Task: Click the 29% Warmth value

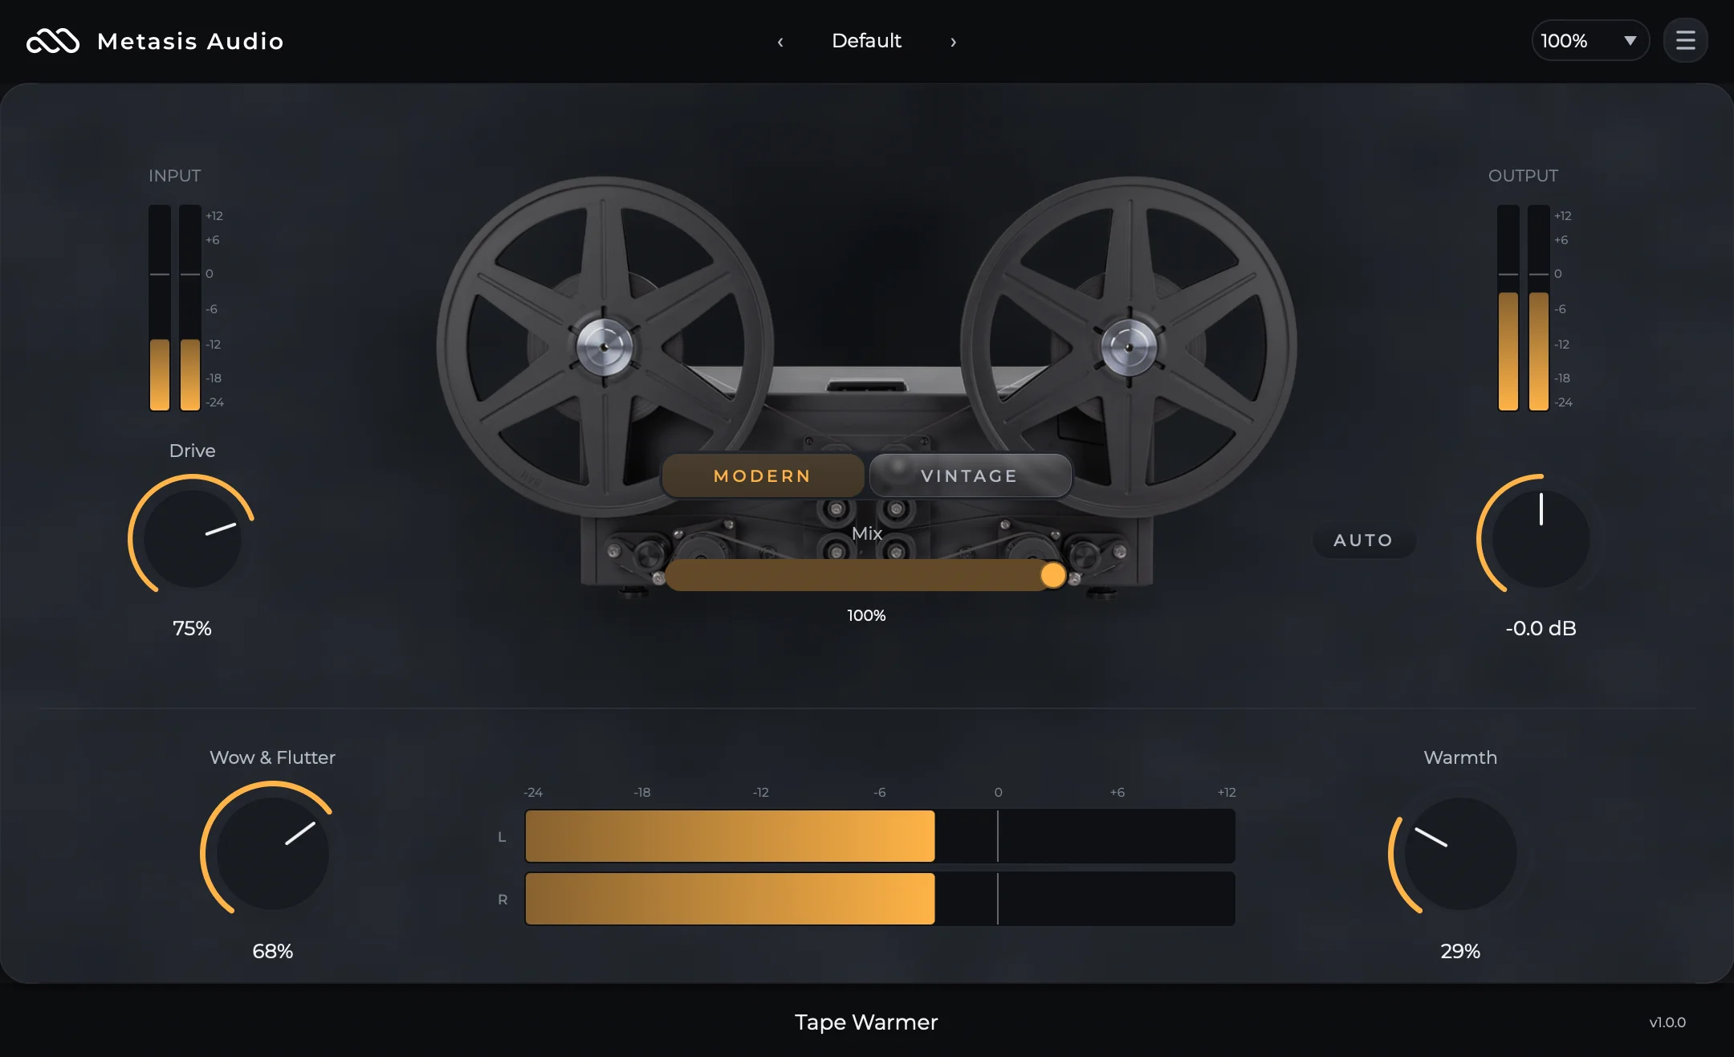Action: pos(1460,951)
